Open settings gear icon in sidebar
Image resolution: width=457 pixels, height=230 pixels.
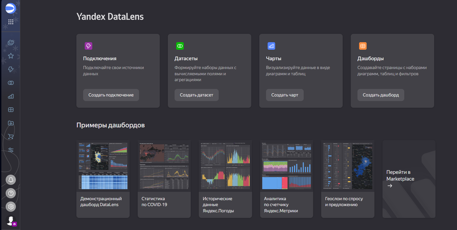(11, 207)
